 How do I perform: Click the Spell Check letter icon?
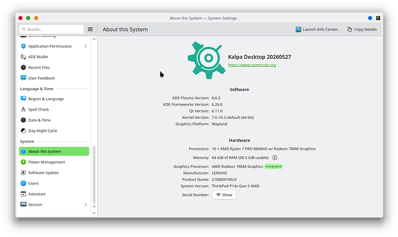(x=23, y=109)
